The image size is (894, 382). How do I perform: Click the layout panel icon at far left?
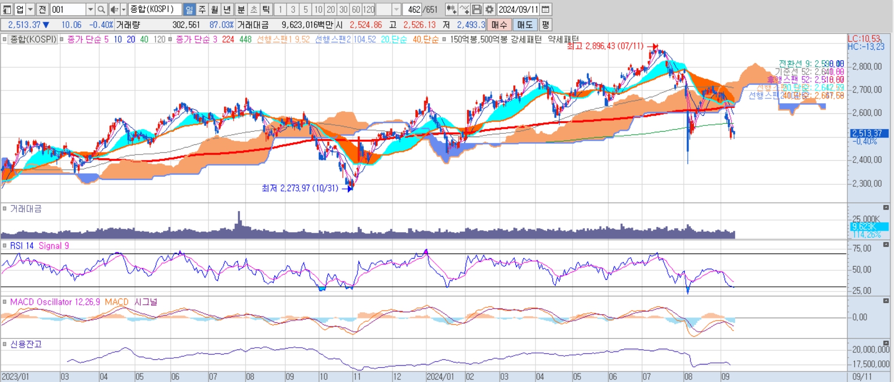tap(7, 10)
